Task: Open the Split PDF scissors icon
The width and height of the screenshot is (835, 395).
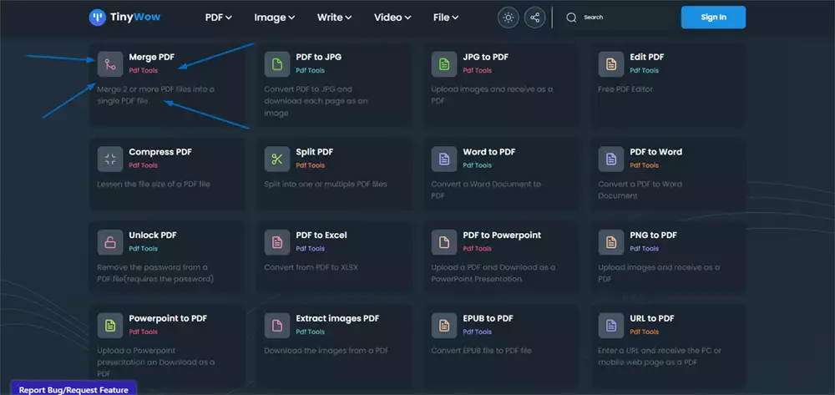Action: click(277, 160)
